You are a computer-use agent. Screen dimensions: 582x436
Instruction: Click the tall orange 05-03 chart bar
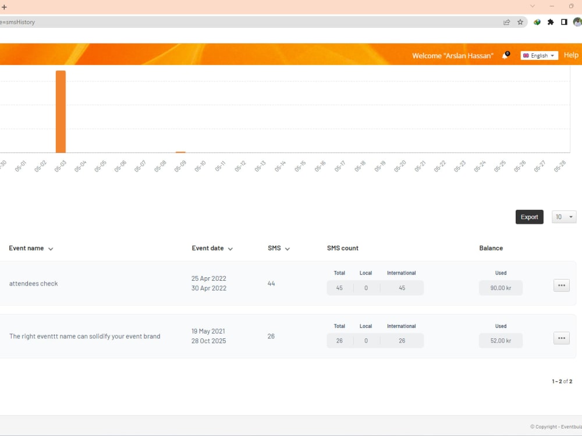coord(61,112)
